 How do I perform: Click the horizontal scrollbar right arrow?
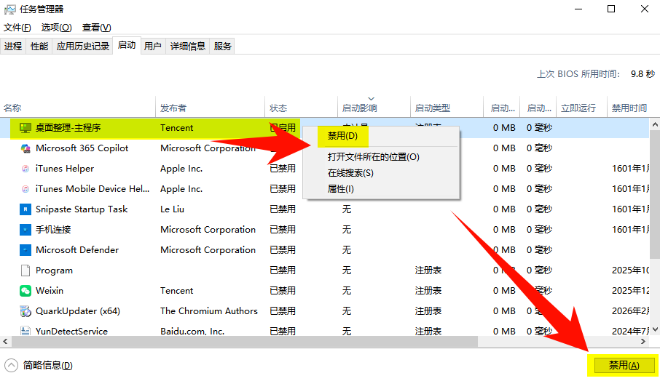[x=643, y=341]
